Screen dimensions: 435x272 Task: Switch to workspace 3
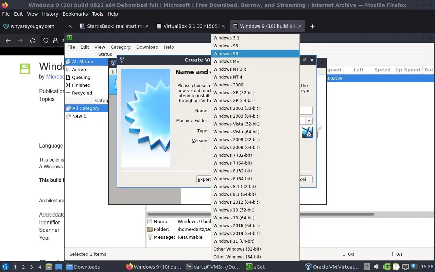point(31,267)
